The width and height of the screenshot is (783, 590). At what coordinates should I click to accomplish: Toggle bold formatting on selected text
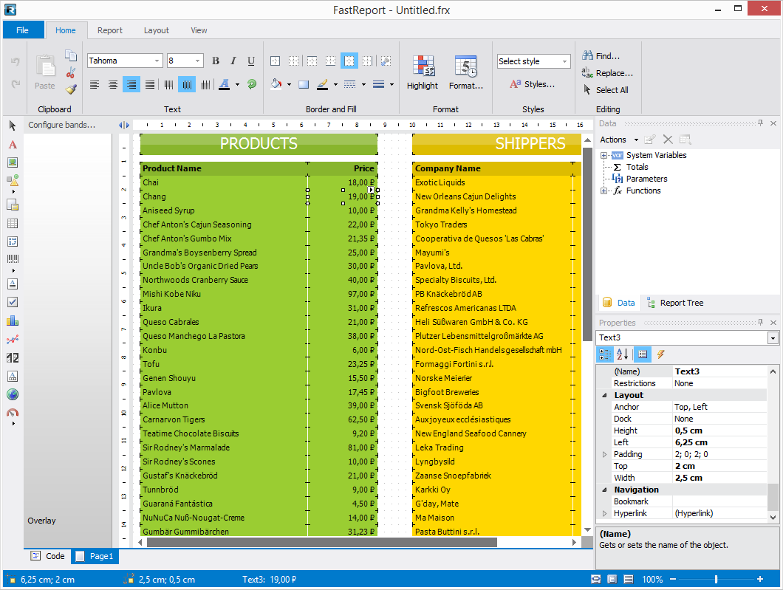click(215, 60)
